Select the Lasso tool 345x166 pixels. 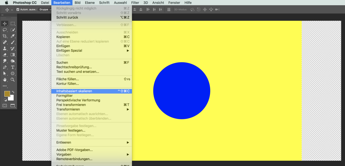point(5,30)
